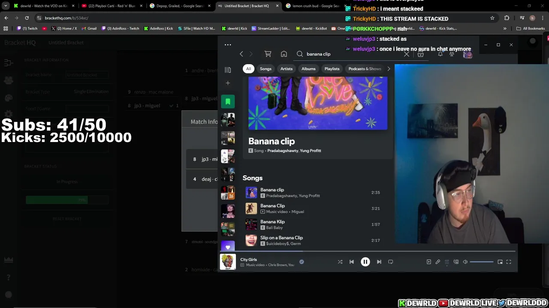
Task: Expand the hidden bookmarks chevron
Action: (x=505, y=28)
